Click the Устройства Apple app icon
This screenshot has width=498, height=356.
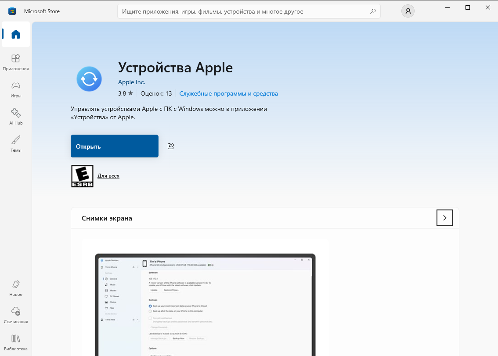click(x=89, y=79)
